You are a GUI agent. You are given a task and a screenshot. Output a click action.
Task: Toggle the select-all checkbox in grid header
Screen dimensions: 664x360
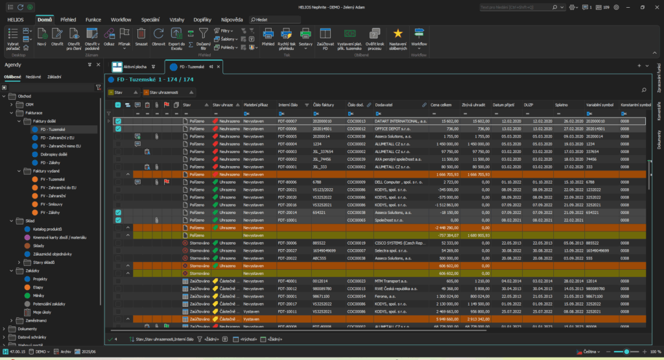[x=118, y=104]
